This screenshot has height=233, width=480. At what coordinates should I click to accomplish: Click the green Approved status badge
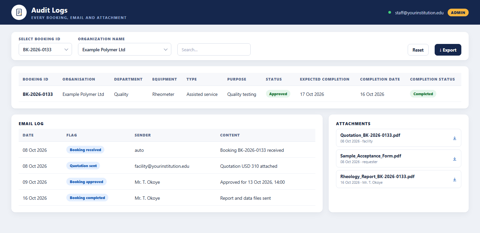(278, 94)
